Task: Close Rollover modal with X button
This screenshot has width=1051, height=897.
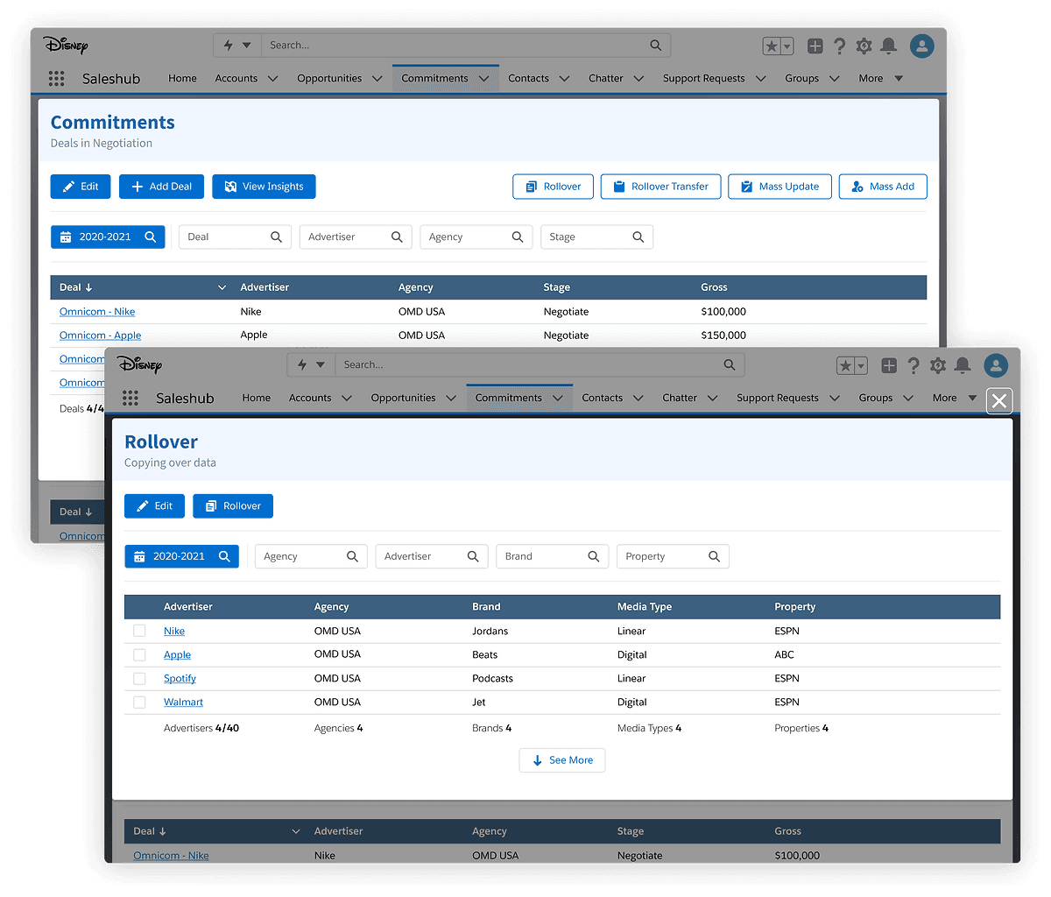Action: click(999, 401)
